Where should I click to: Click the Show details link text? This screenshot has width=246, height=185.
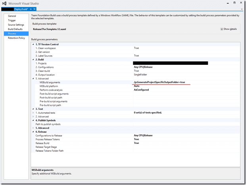(x=230, y=29)
